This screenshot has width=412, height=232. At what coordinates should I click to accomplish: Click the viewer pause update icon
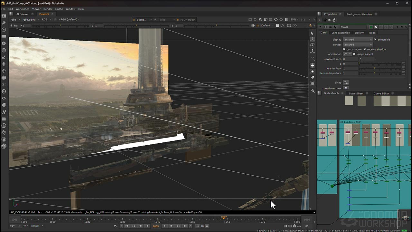coord(287,20)
